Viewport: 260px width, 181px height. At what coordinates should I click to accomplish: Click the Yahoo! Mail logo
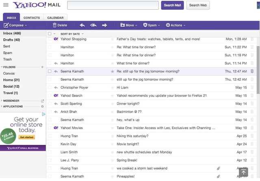[37, 5]
